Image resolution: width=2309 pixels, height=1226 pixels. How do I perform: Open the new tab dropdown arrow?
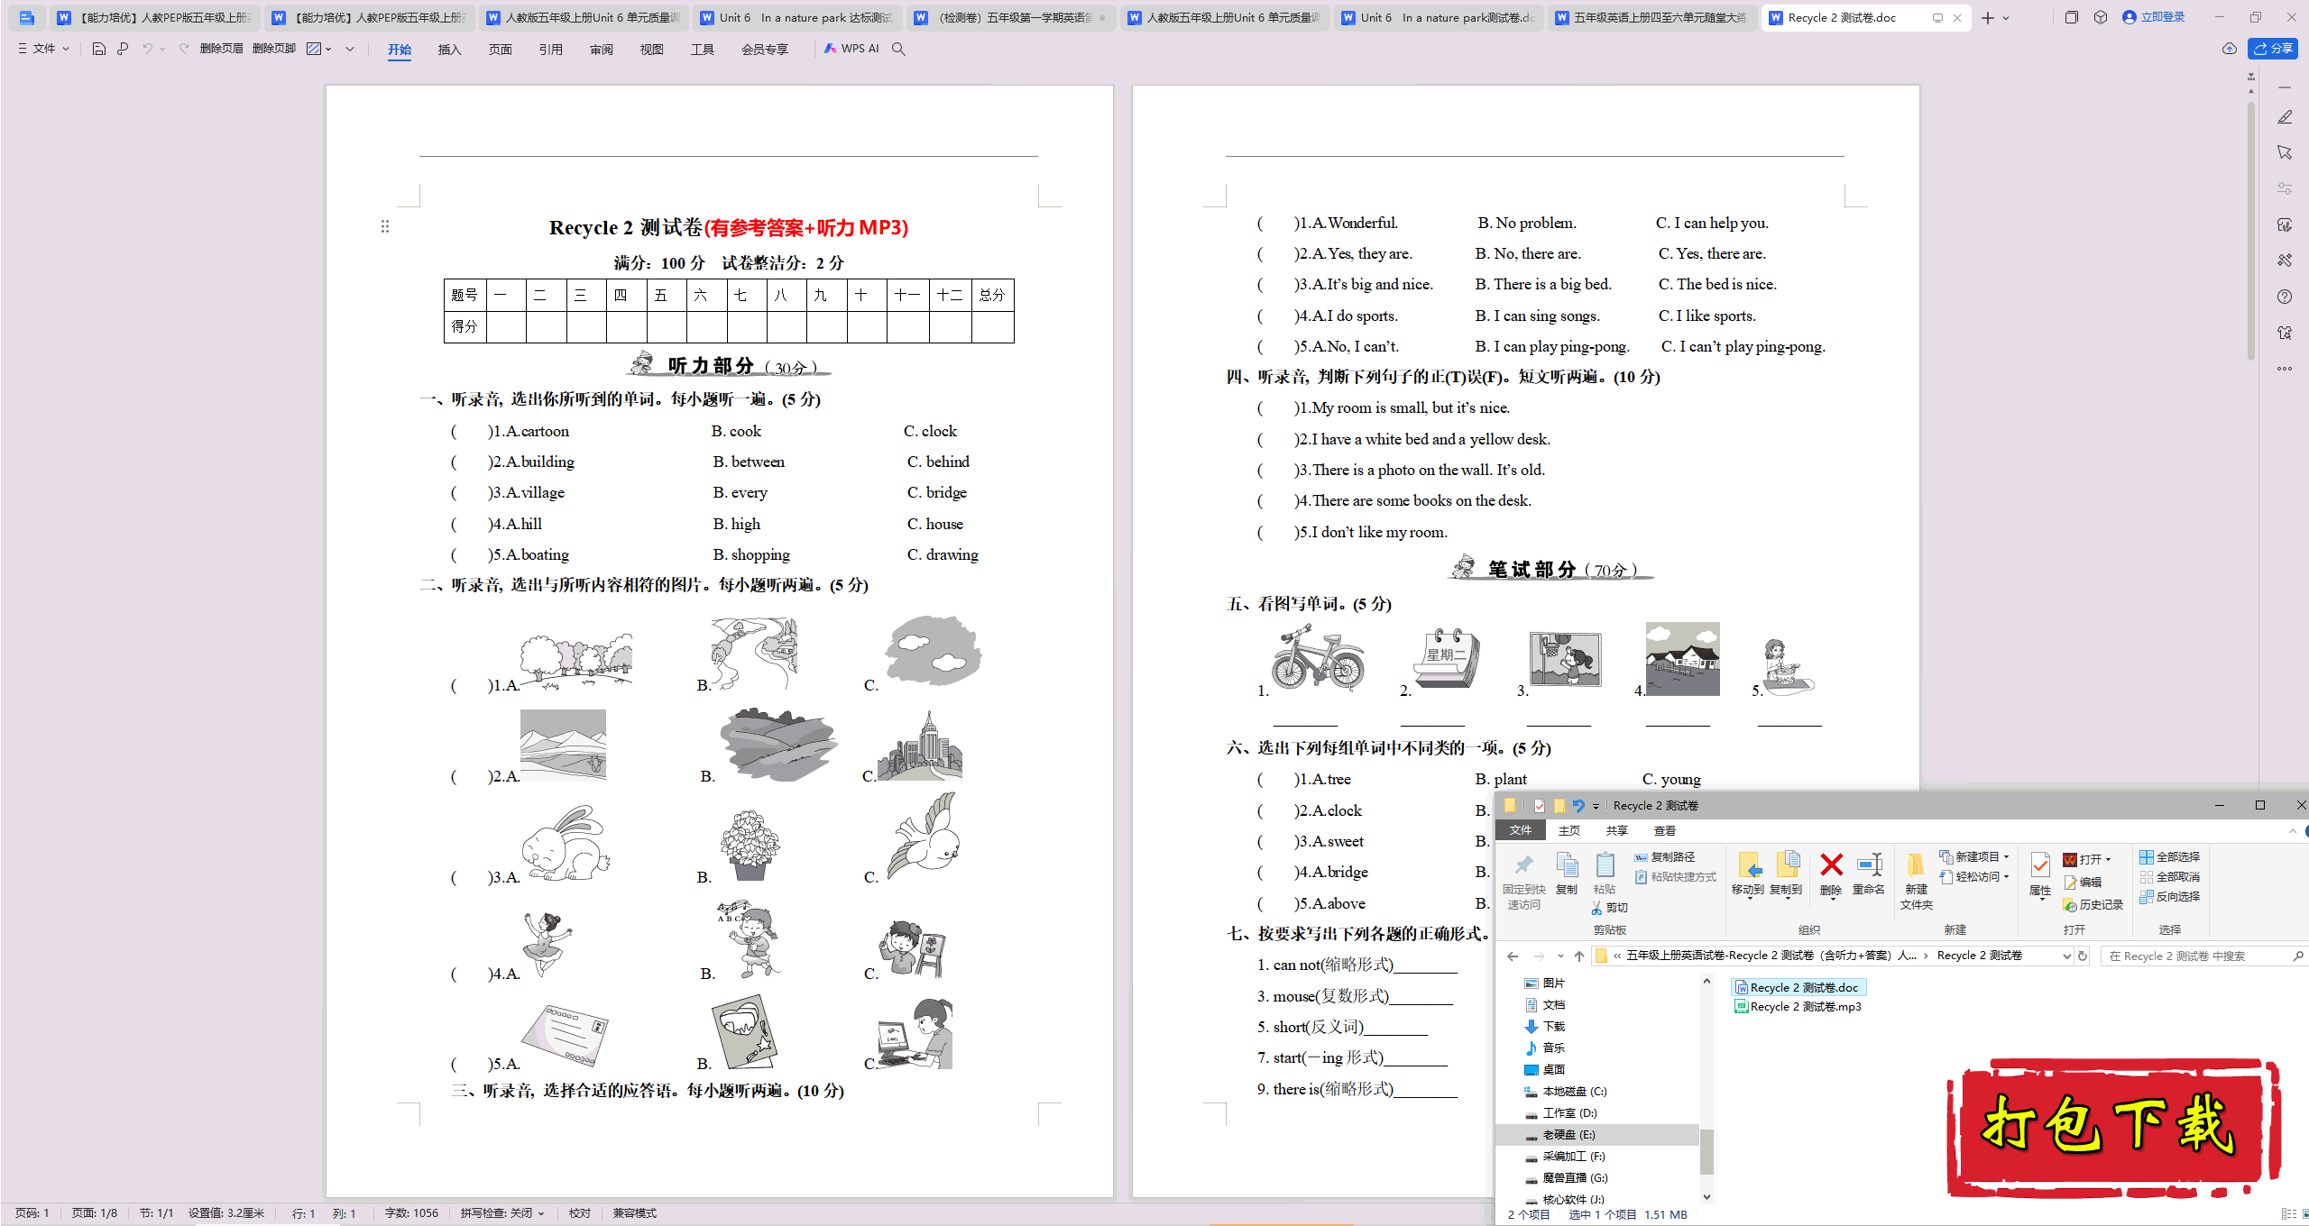tap(2006, 17)
